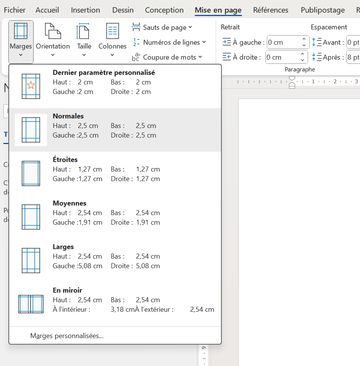Click the indent marker on the ruler

[x=292, y=82]
